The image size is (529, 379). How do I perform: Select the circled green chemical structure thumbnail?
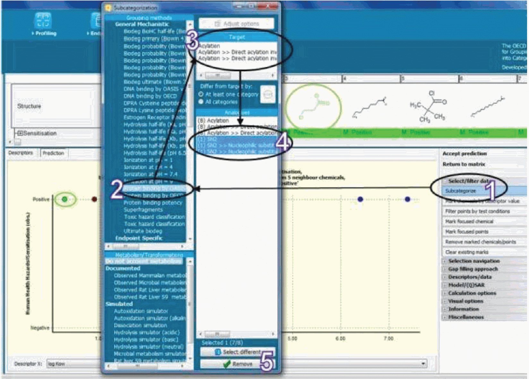click(x=313, y=107)
